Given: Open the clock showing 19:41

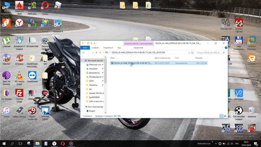Looking at the screenshot, I should coord(246,144).
